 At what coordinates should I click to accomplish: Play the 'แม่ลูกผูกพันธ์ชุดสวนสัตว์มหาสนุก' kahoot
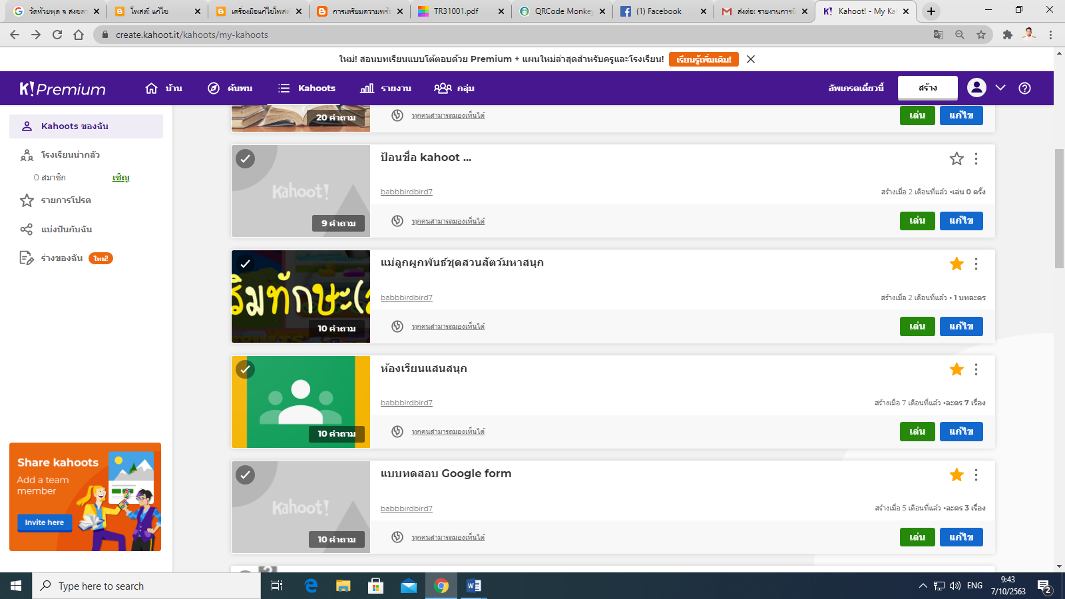coord(917,326)
